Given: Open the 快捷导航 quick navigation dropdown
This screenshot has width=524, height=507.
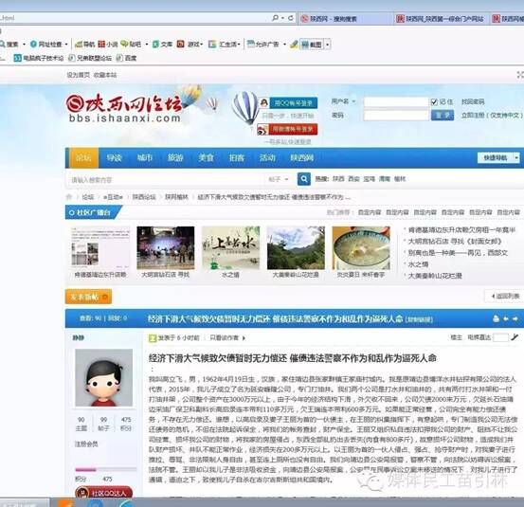Looking at the screenshot, I should point(498,157).
